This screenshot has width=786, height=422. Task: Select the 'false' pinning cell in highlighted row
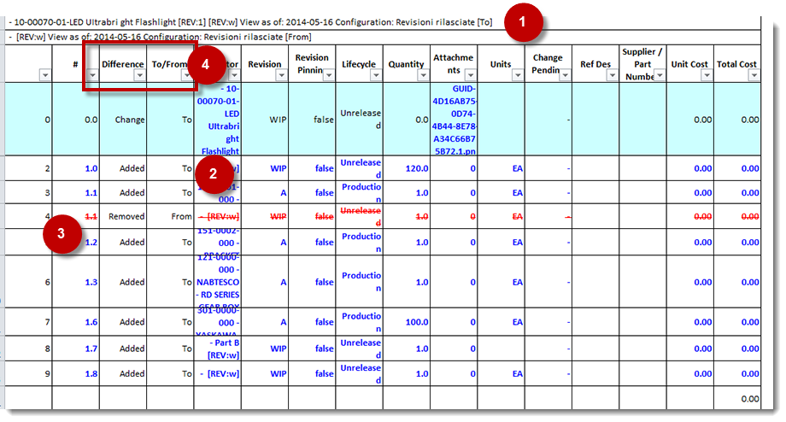[312, 120]
